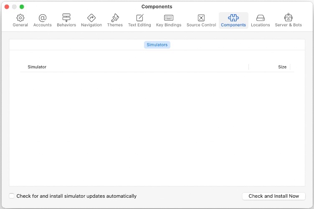Select the Simulators tab
The image size is (314, 209).
[x=157, y=45]
